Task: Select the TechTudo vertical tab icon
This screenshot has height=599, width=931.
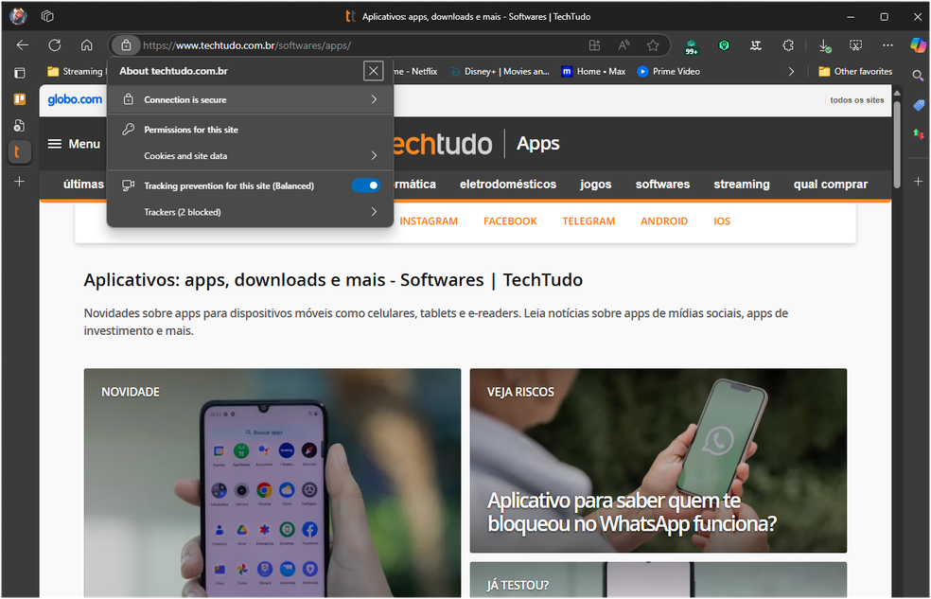Action: coord(19,151)
